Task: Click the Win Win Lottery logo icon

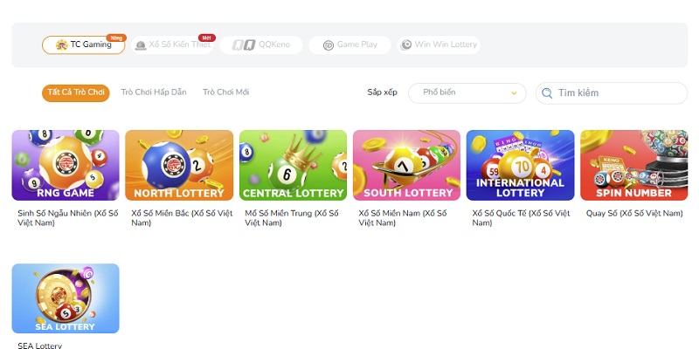Action: (x=406, y=44)
